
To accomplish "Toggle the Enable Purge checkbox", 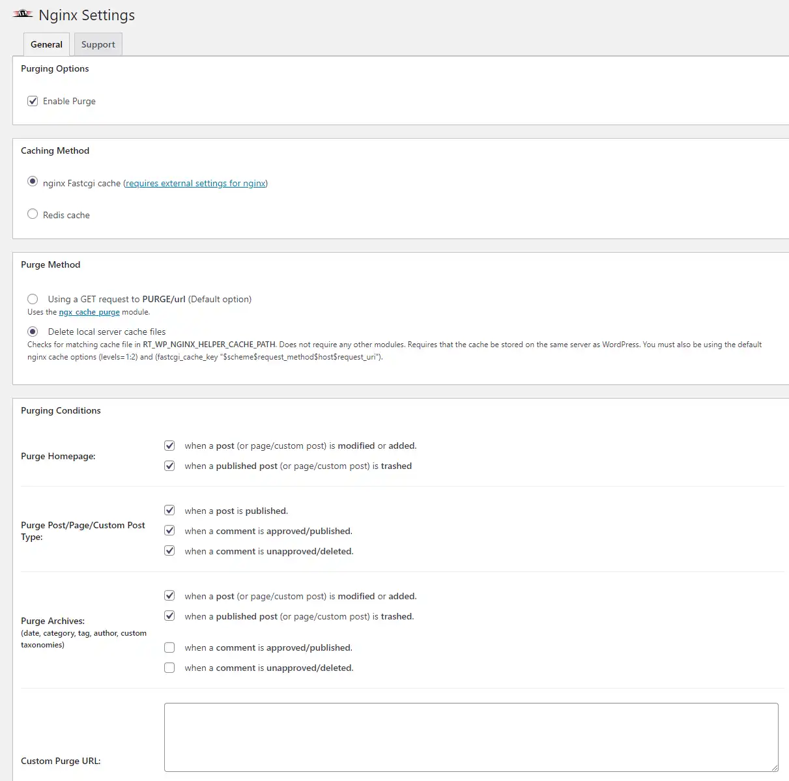I will point(33,101).
